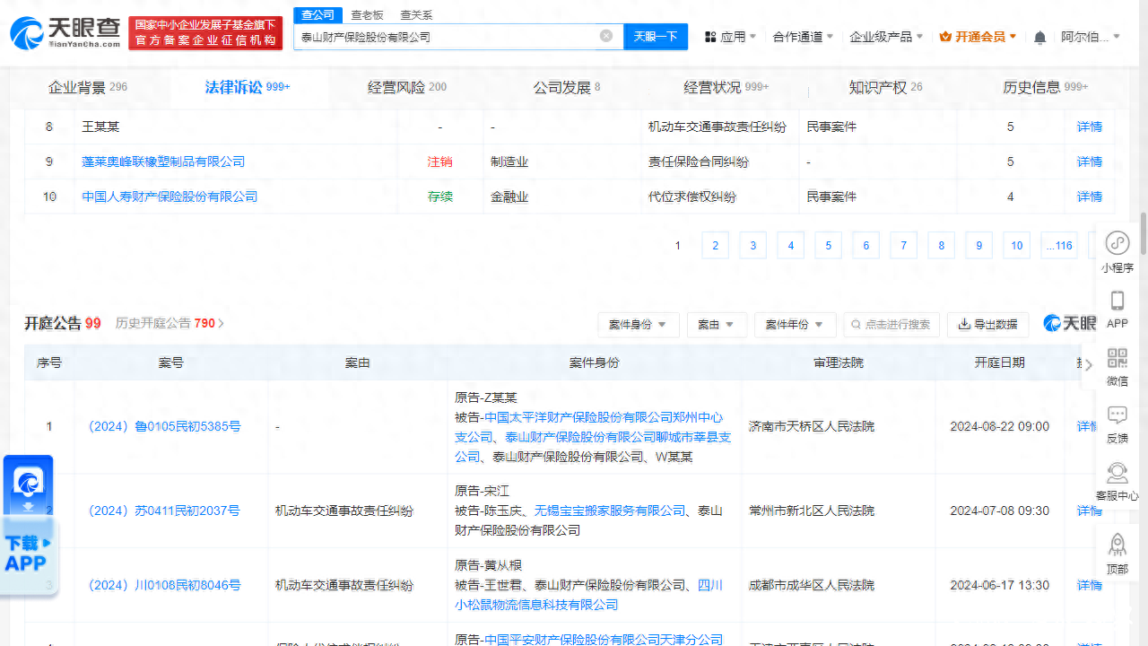View 详情 for 中国人寿财产保险 row

1090,196
